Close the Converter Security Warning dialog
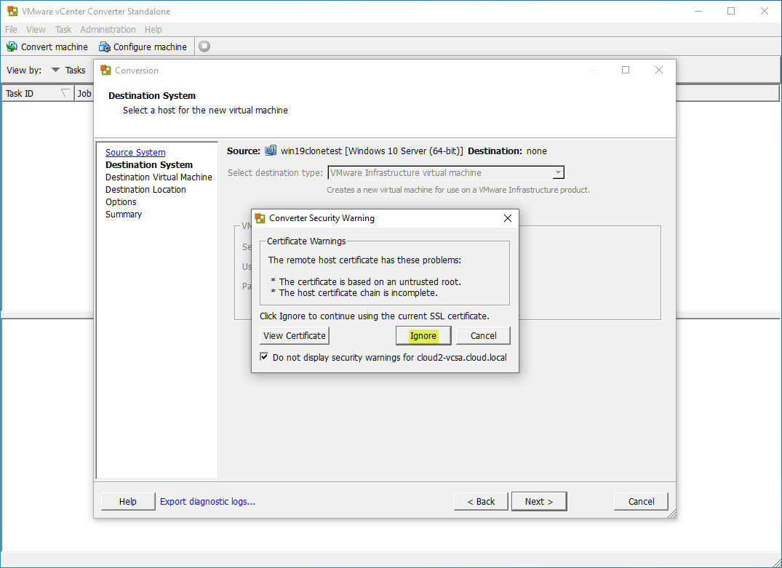 pyautogui.click(x=508, y=218)
